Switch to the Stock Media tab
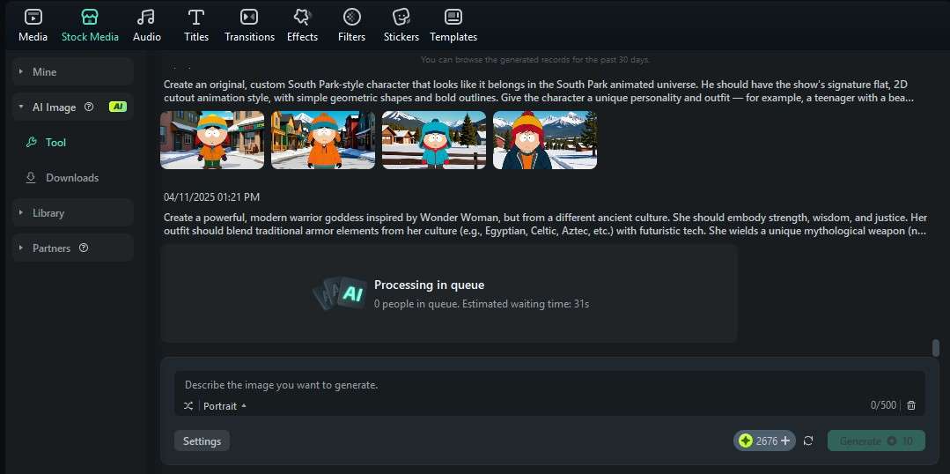This screenshot has height=474, width=950. point(90,26)
